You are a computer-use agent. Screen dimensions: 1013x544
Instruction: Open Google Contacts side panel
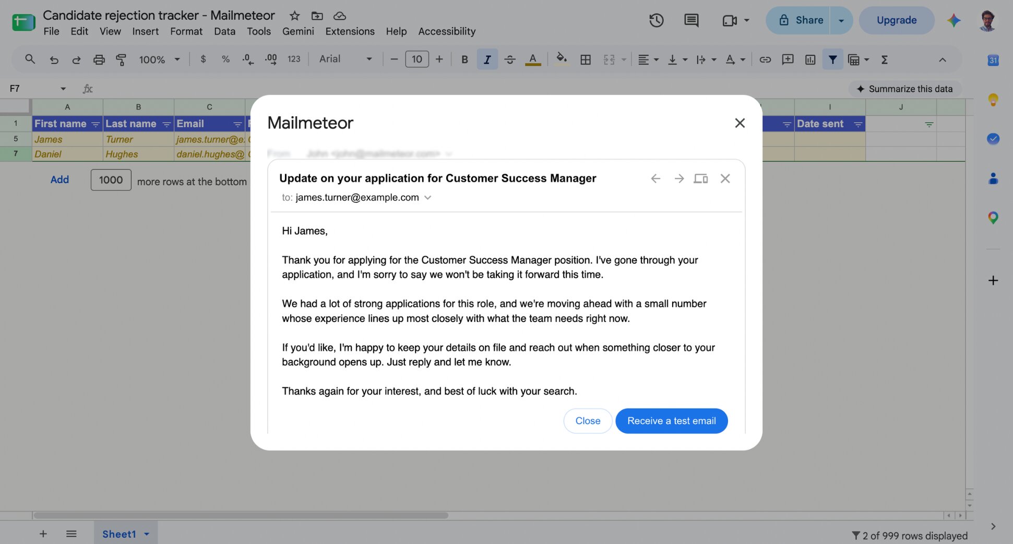point(993,178)
